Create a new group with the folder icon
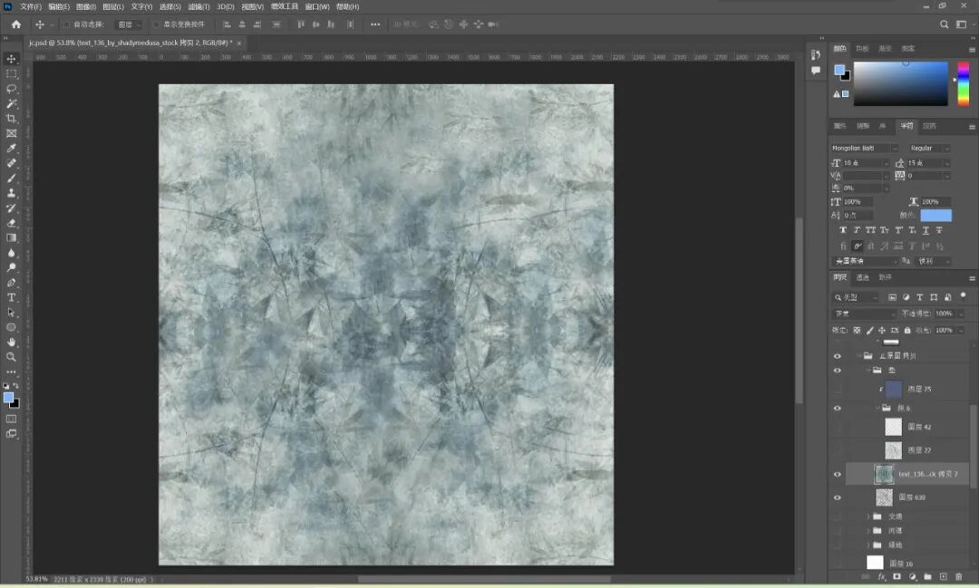 pyautogui.click(x=928, y=577)
